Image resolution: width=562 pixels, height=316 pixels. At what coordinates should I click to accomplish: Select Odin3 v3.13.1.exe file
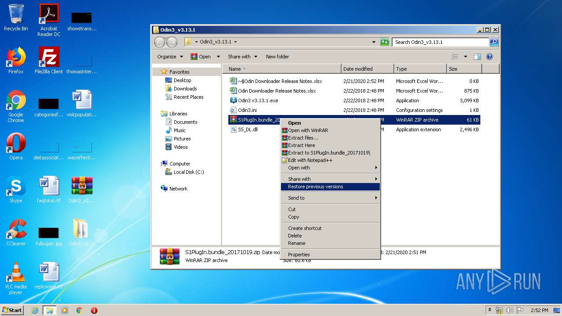click(x=355, y=101)
